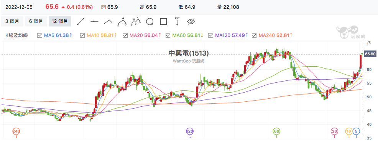378x141 pixels.
Task: Click the latest red candlestick at chart right
Action: [x=361, y=62]
